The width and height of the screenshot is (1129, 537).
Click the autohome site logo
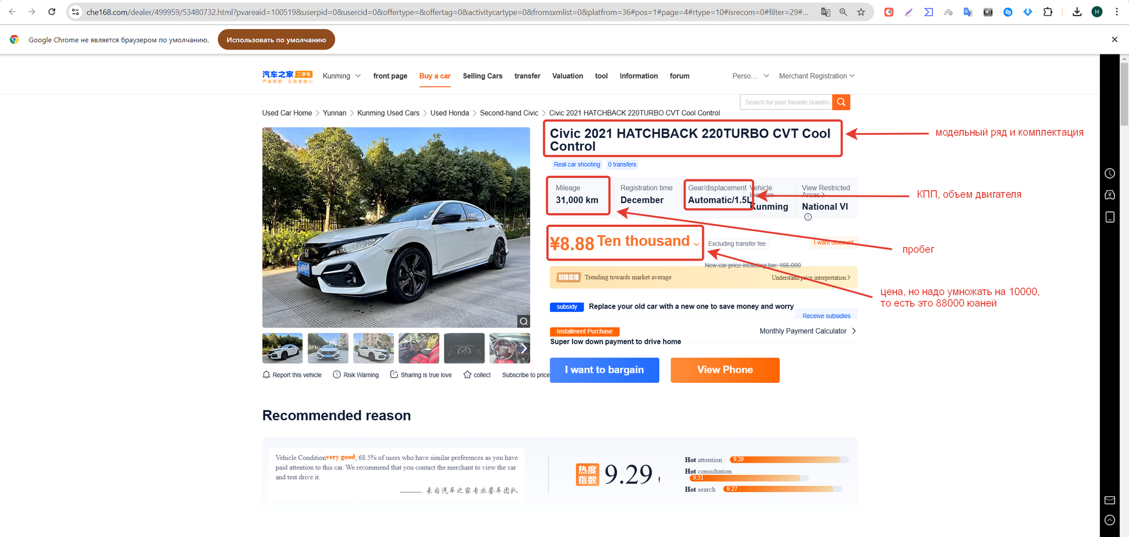click(x=287, y=77)
